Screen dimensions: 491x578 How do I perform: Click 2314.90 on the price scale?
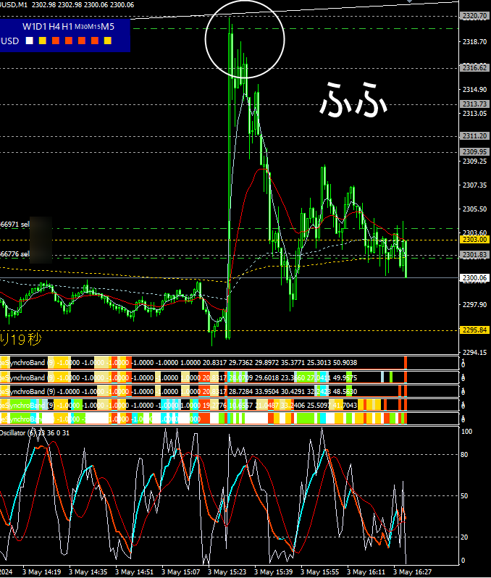[x=474, y=90]
